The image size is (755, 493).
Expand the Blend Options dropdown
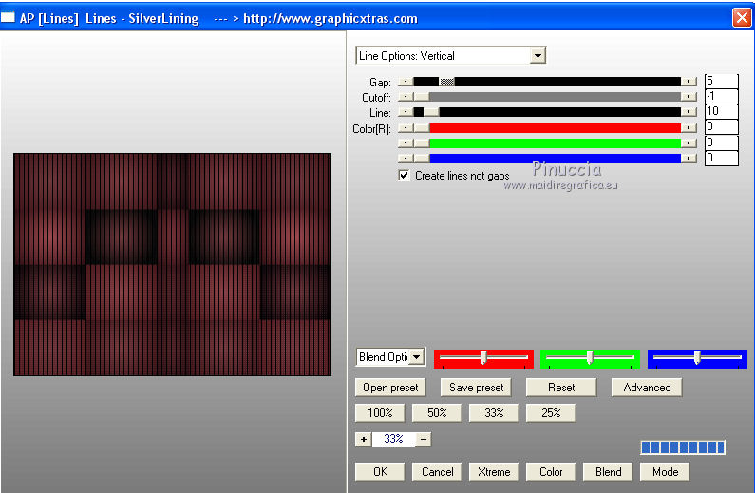pyautogui.click(x=417, y=357)
